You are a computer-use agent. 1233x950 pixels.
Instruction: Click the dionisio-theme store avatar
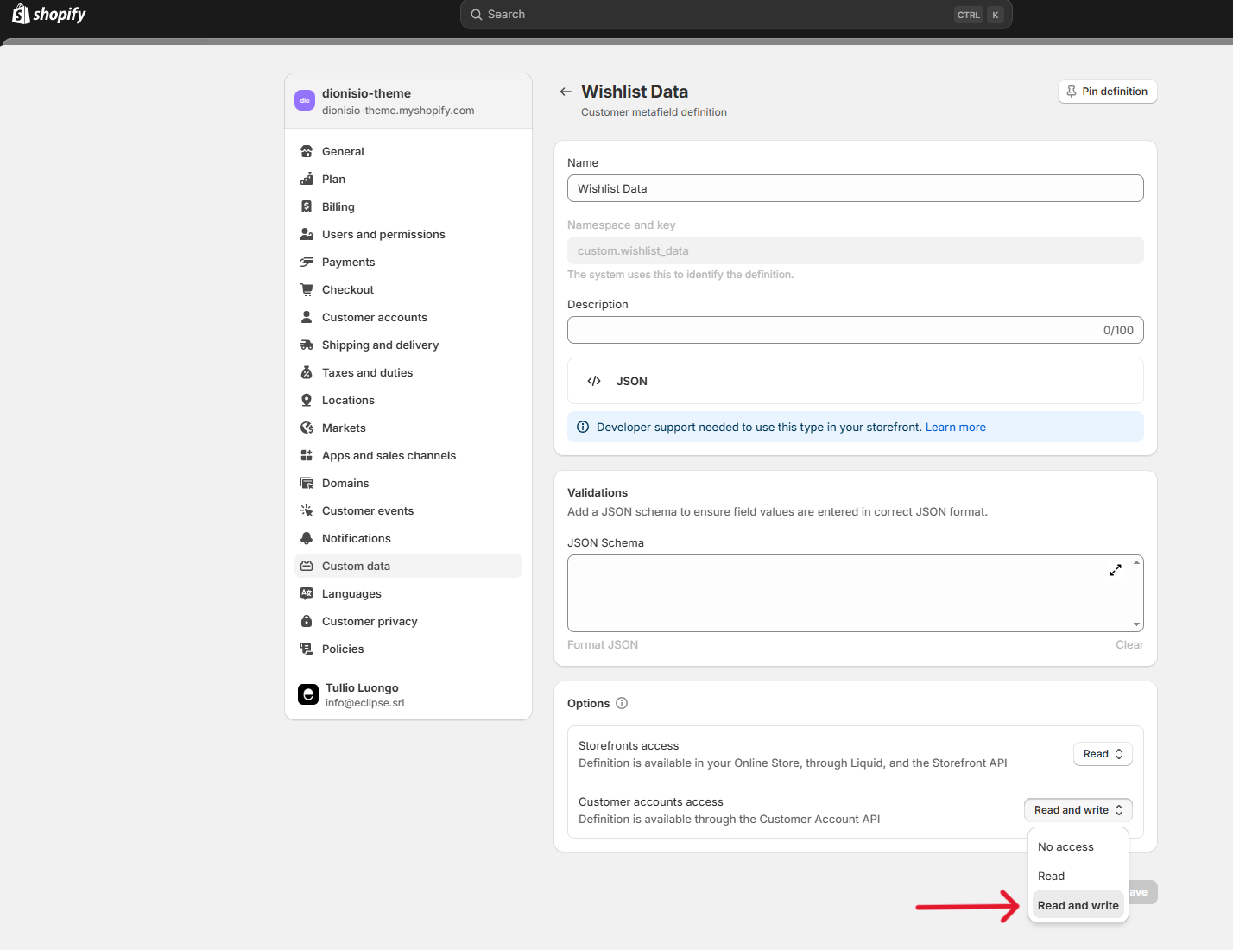pos(305,100)
